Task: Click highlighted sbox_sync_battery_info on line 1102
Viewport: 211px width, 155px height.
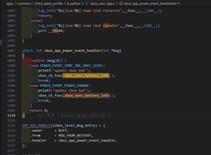Action: [87, 76]
